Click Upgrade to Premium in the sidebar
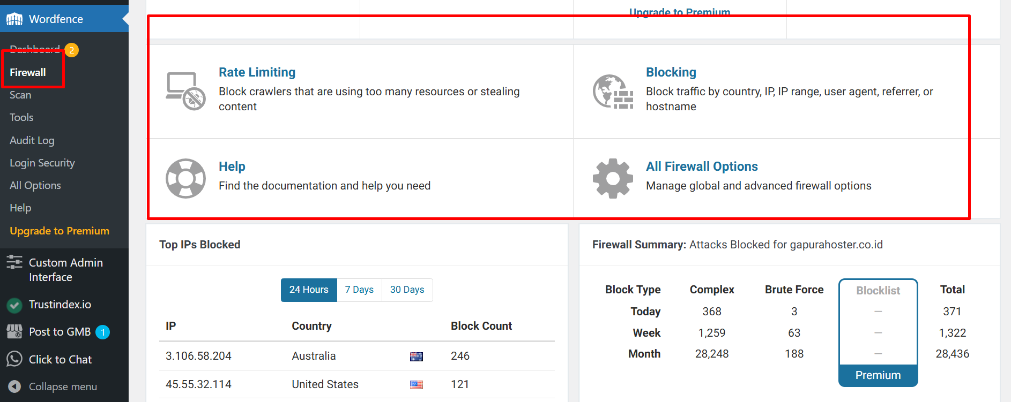Image resolution: width=1011 pixels, height=402 pixels. (x=60, y=231)
